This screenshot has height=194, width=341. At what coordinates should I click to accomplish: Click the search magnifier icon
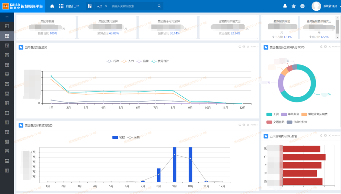159,6
